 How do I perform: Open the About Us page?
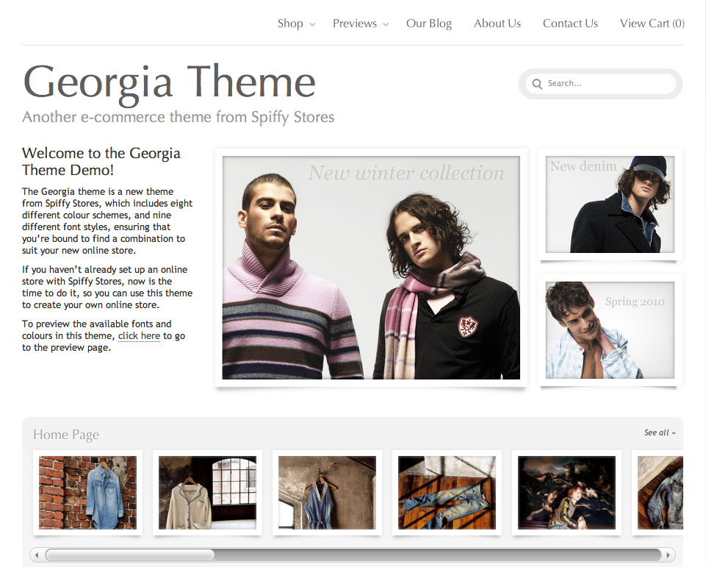click(x=497, y=24)
